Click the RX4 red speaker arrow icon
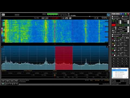The image size is (130, 98). click(x=113, y=55)
